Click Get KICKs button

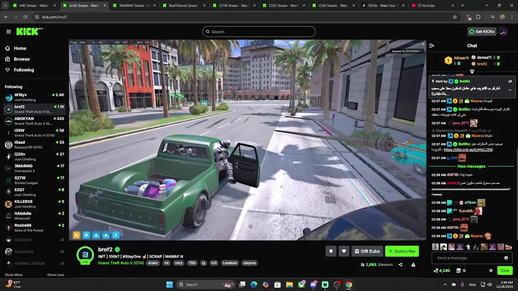pyautogui.click(x=482, y=32)
